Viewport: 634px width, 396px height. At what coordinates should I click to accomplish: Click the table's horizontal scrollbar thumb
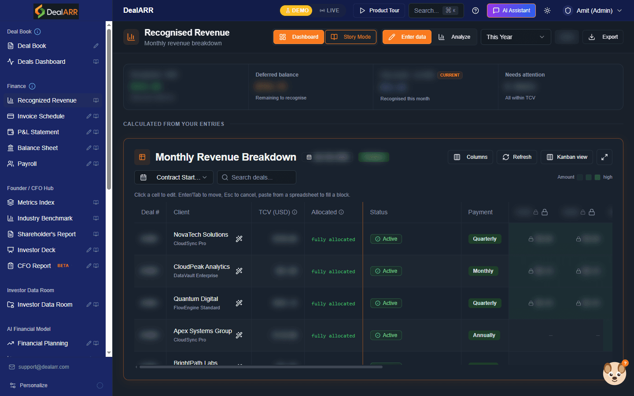coord(261,367)
